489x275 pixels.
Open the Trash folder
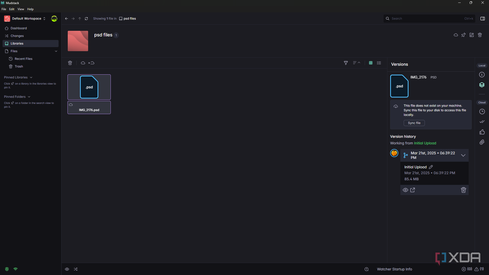coord(19,66)
